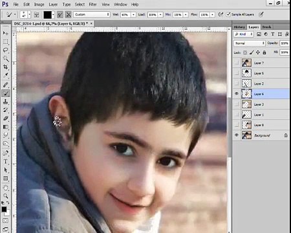The height and width of the screenshot is (233, 291).
Task: Click the Layer 2 thumbnail
Action: (246, 83)
